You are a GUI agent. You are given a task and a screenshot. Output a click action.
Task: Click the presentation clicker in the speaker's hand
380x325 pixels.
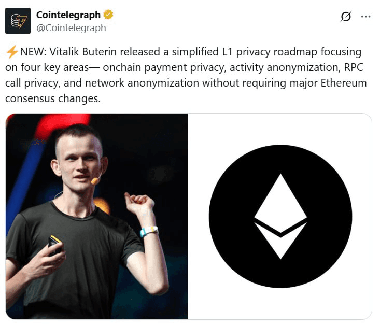pos(54,243)
